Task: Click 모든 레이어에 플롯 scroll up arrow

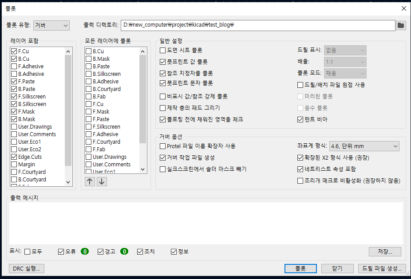Action: (x=142, y=51)
